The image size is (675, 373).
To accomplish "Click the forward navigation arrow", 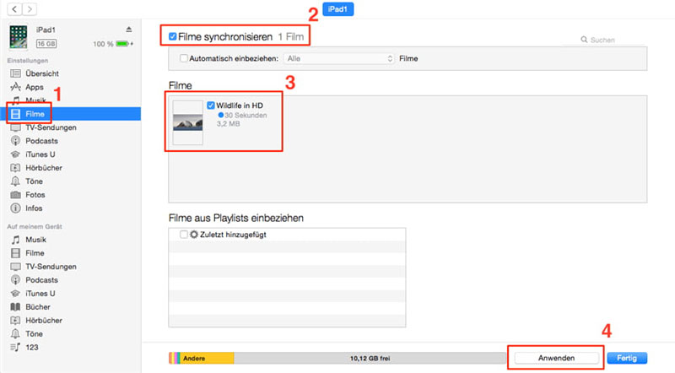I will (x=30, y=9).
